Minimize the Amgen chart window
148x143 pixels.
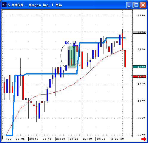(x=129, y=5)
